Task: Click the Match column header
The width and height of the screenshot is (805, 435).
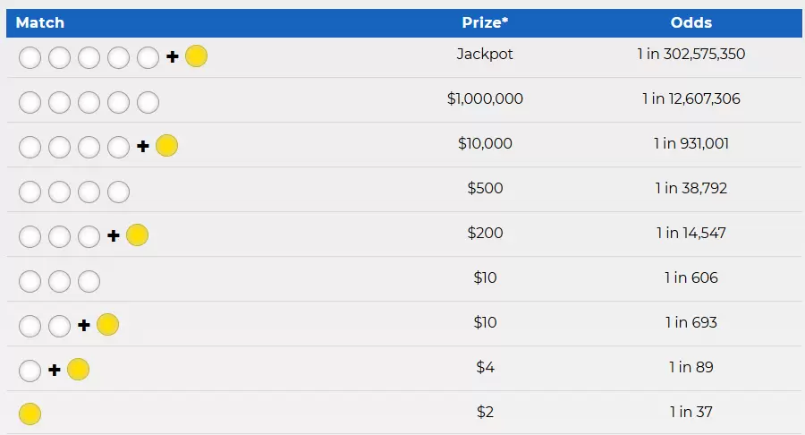Action: [x=40, y=22]
